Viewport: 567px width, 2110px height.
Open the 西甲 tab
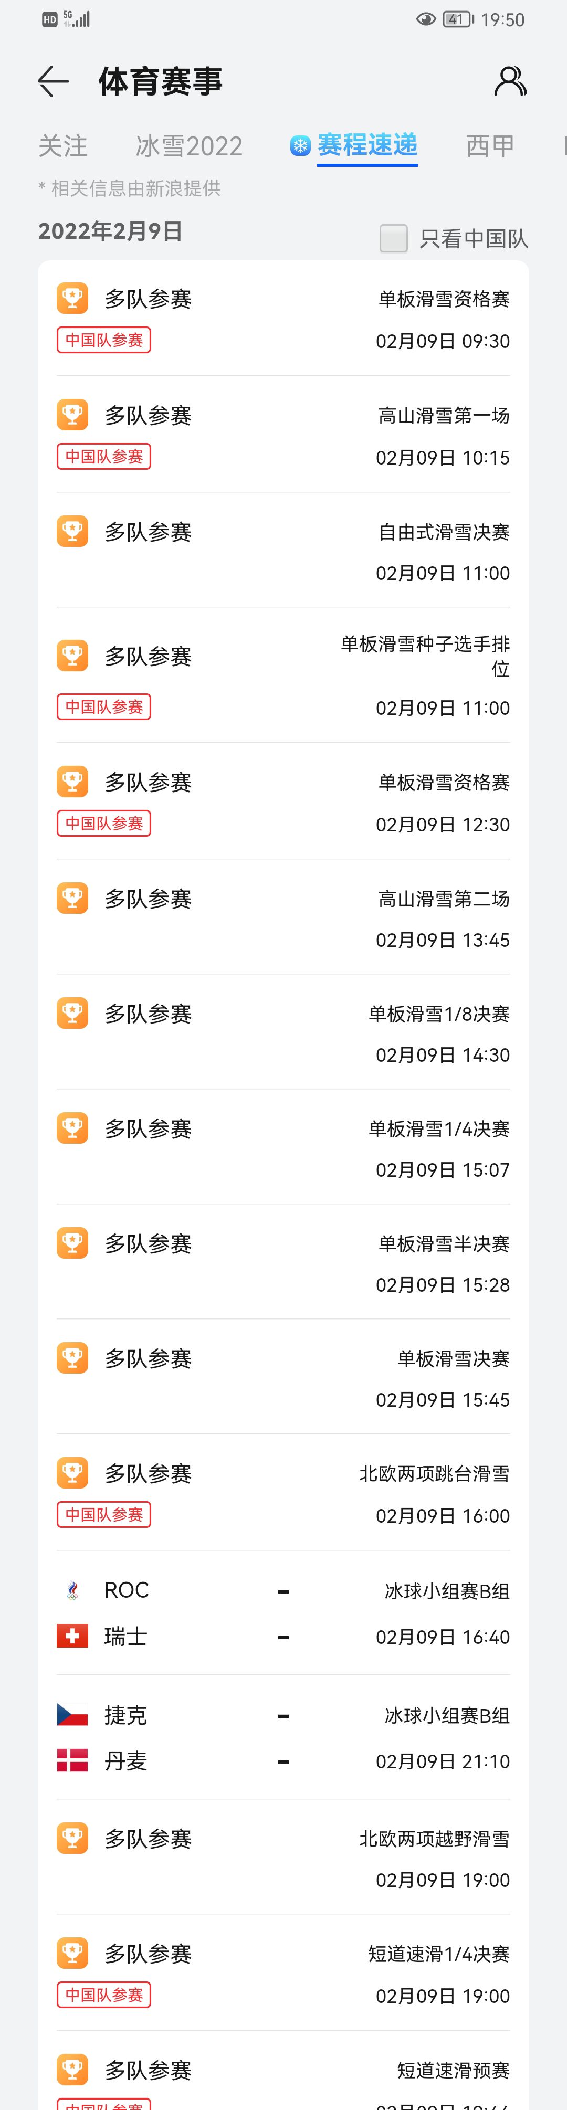pos(490,146)
